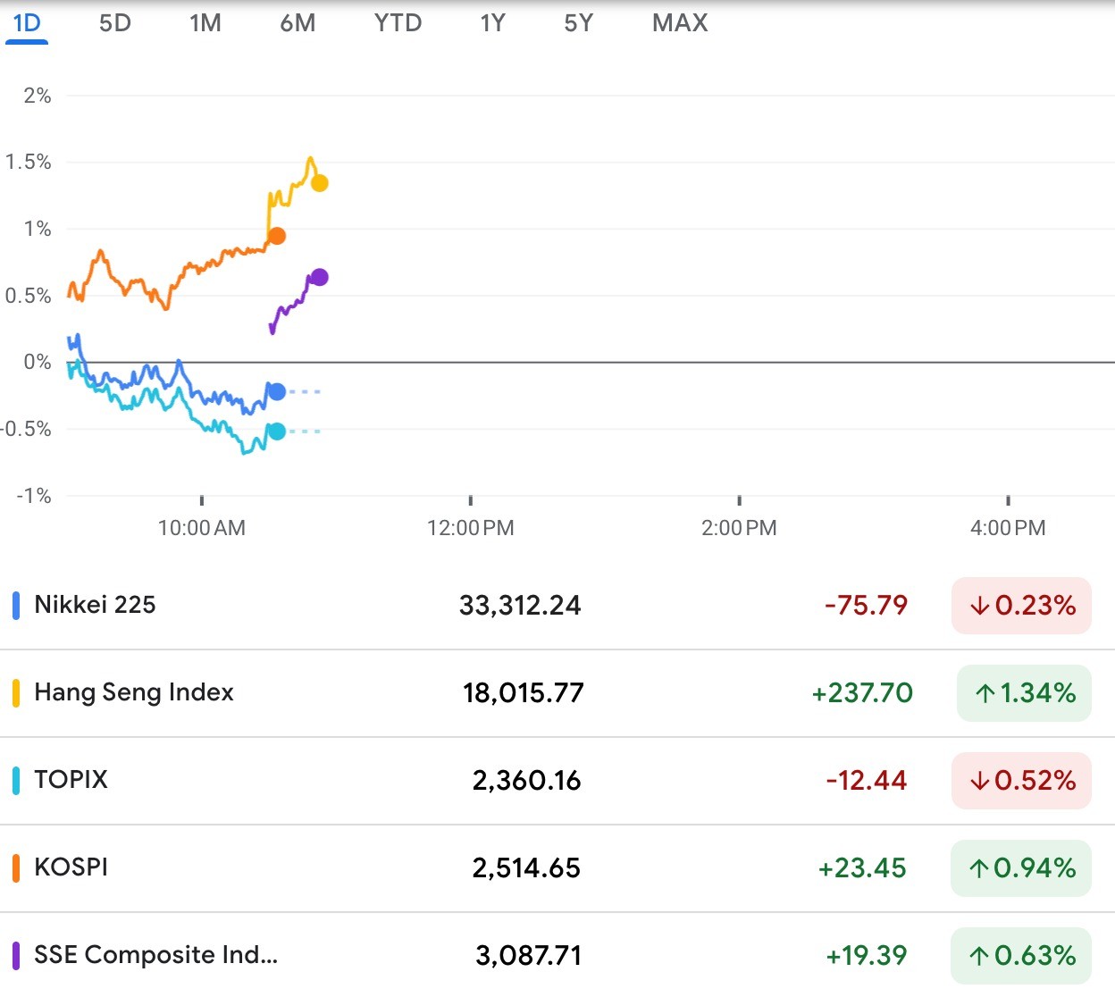Click TOPIX's red 0.52% down badge
The width and height of the screenshot is (1115, 997).
click(1022, 781)
